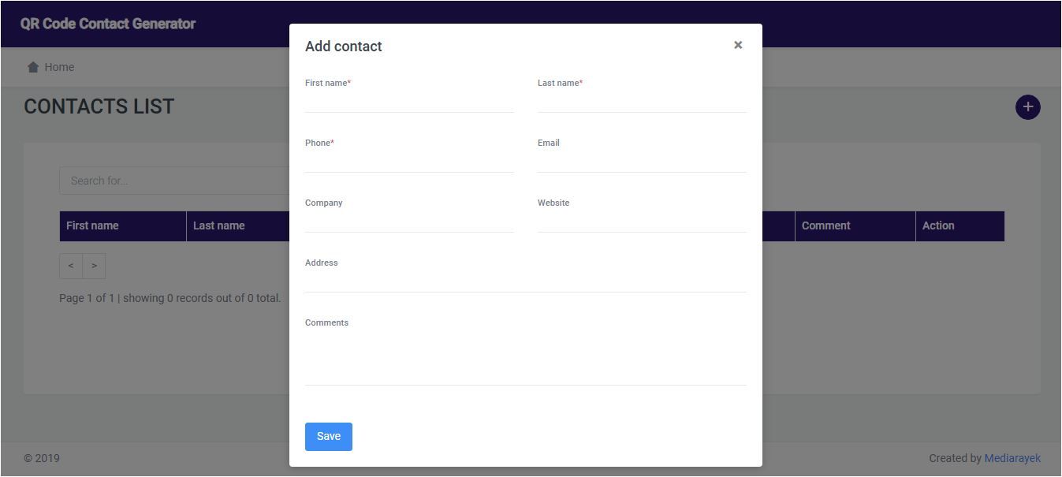This screenshot has width=1062, height=477.
Task: Click into the Phone field
Action: pos(409,162)
